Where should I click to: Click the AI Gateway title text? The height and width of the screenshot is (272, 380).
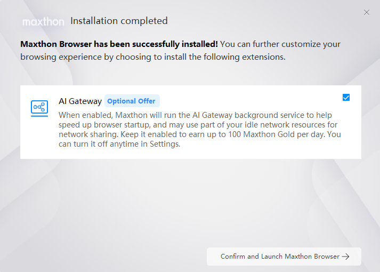(80, 101)
